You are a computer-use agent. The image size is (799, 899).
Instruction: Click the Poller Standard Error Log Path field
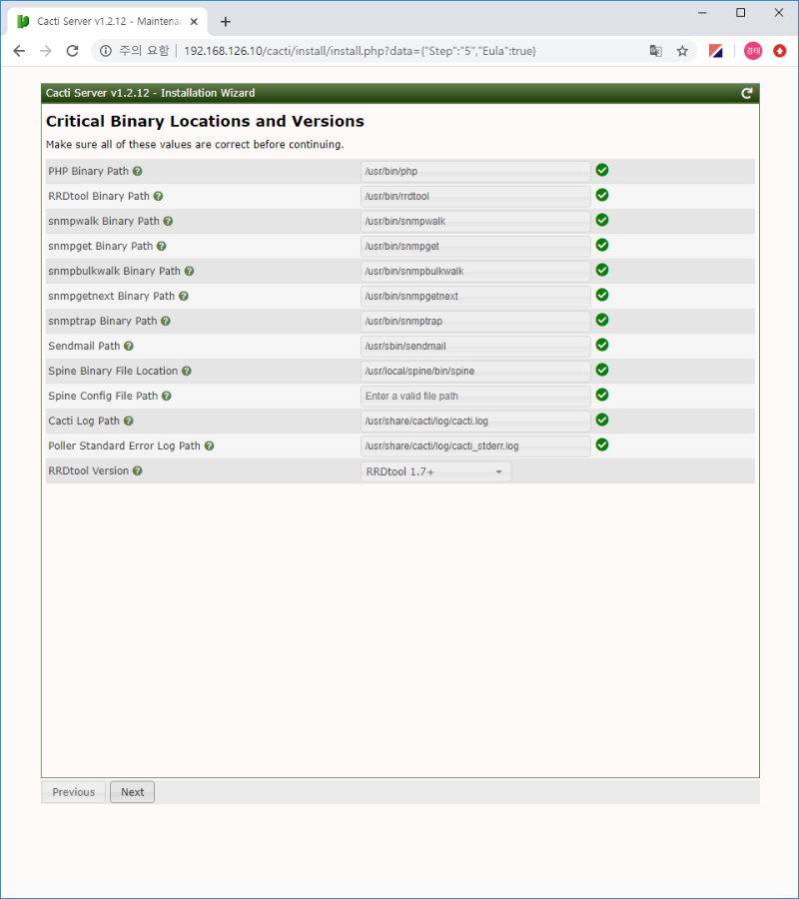(x=475, y=447)
